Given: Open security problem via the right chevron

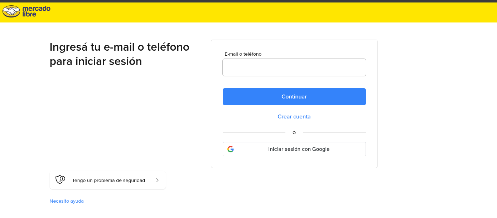Looking at the screenshot, I should 157,180.
